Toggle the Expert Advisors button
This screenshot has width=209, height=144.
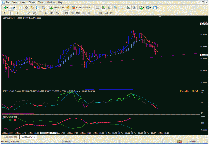coord(82,8)
